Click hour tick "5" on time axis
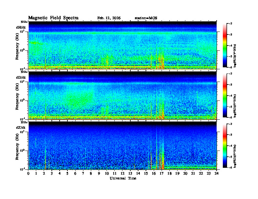The image size is (258, 199). 67,173
